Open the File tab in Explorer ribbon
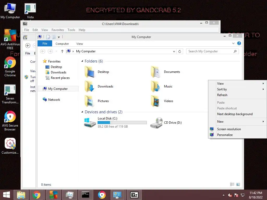 tap(45, 43)
